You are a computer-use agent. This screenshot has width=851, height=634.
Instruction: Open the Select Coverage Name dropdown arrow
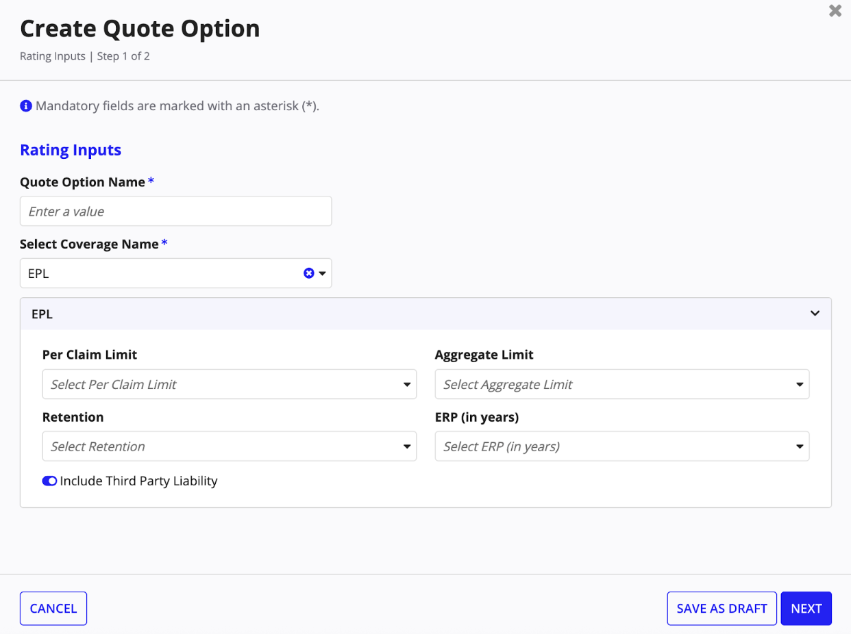tap(322, 273)
